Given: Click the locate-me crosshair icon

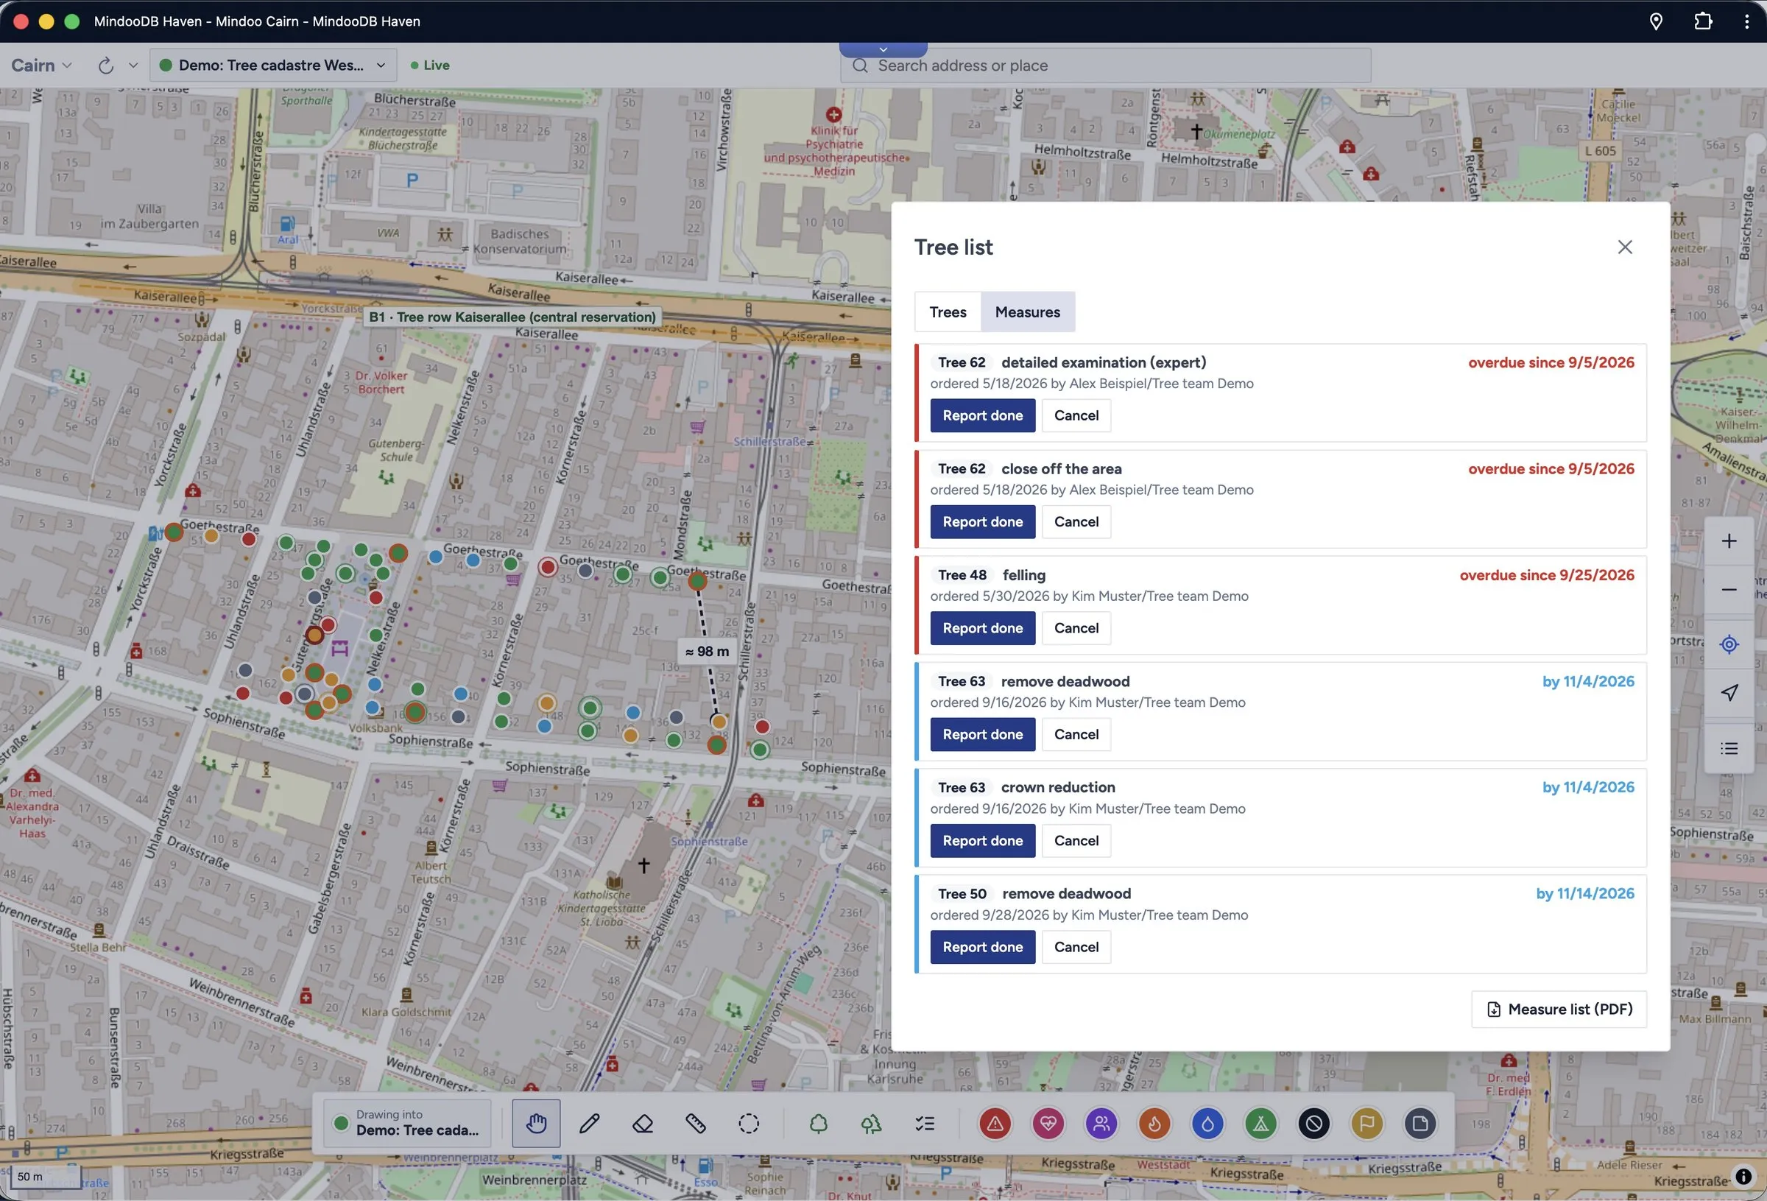Looking at the screenshot, I should coord(1729,644).
